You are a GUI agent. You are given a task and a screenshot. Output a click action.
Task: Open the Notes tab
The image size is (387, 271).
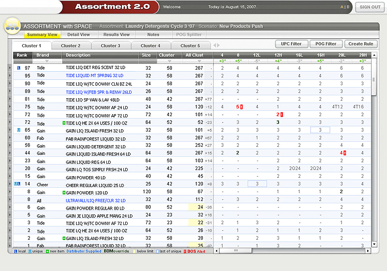(153, 34)
